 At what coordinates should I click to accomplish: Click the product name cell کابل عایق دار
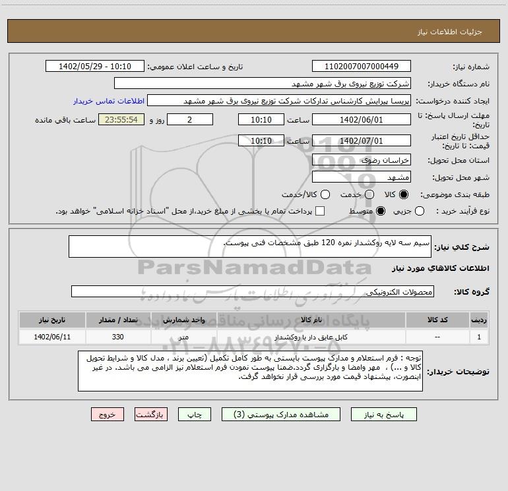coord(311,337)
